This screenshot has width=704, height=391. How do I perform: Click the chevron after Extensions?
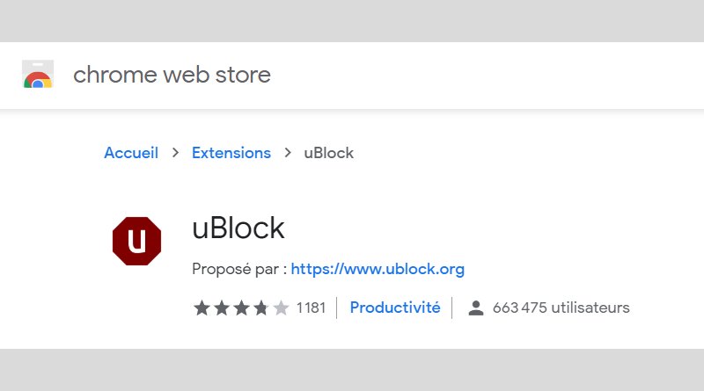coord(287,153)
